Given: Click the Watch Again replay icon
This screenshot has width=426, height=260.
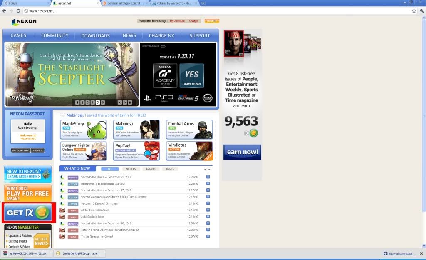Looking at the screenshot, I should tap(163, 46).
